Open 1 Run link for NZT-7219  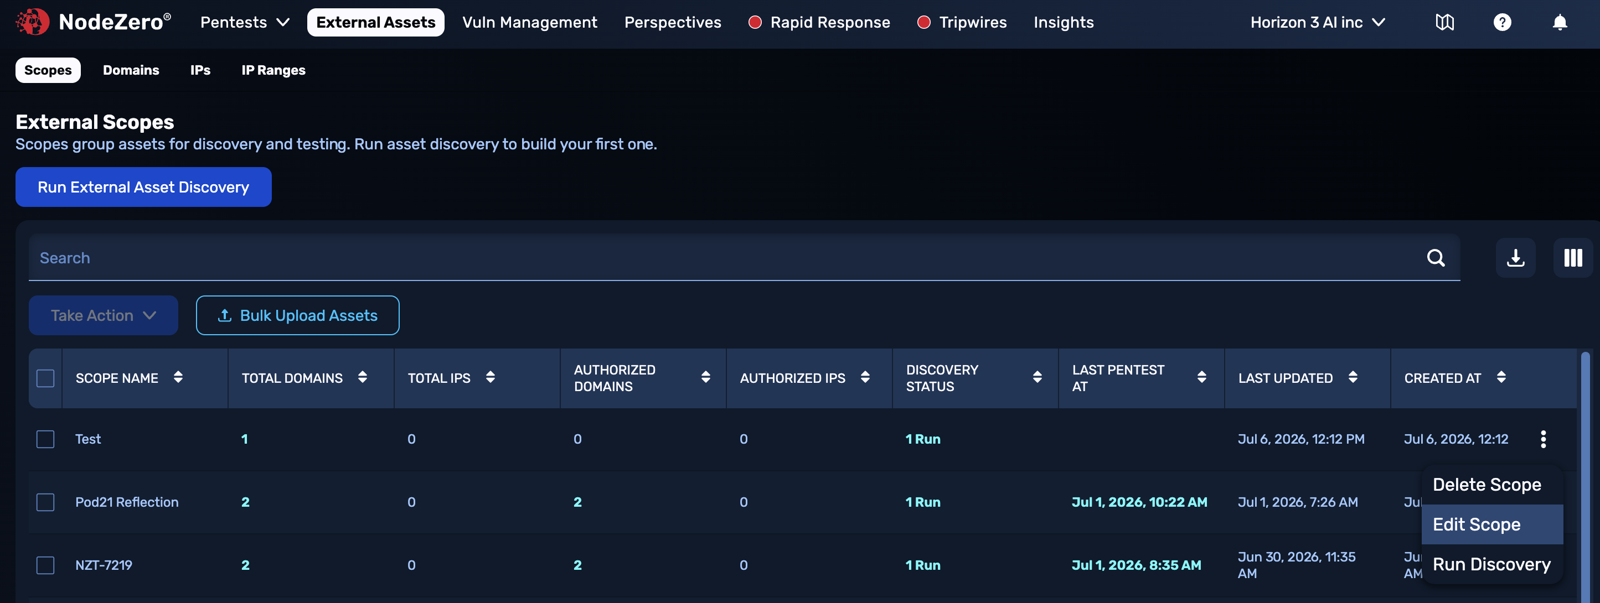click(x=922, y=565)
